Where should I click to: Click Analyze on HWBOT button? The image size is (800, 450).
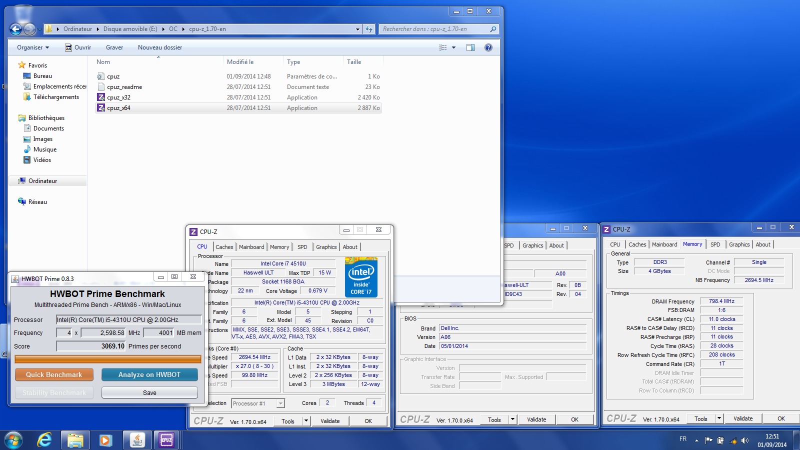pos(149,374)
